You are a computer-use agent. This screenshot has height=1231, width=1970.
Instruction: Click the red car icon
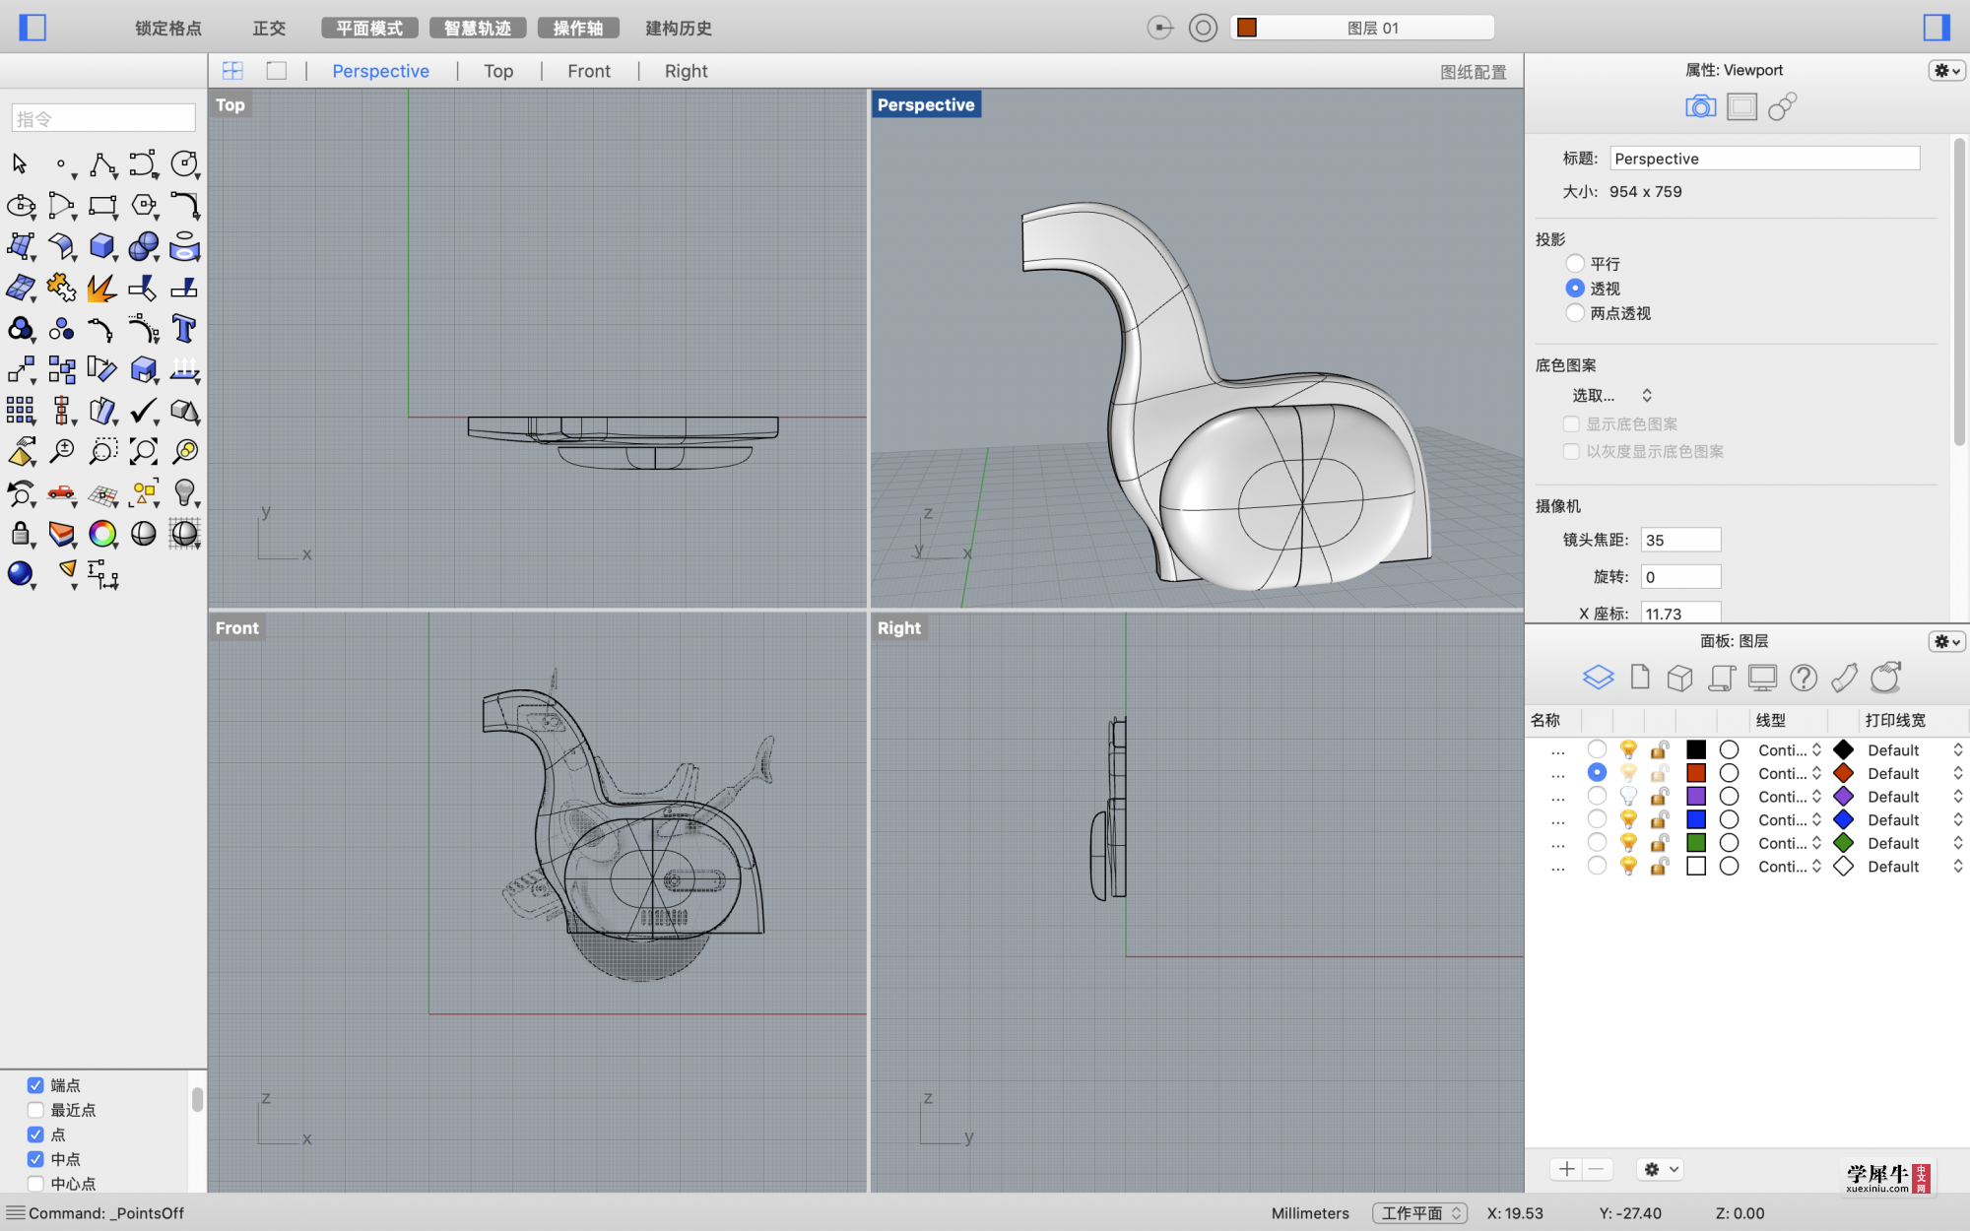[x=61, y=492]
